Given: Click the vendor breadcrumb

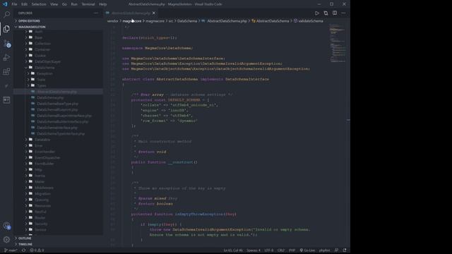Looking at the screenshot, I should click(113, 21).
